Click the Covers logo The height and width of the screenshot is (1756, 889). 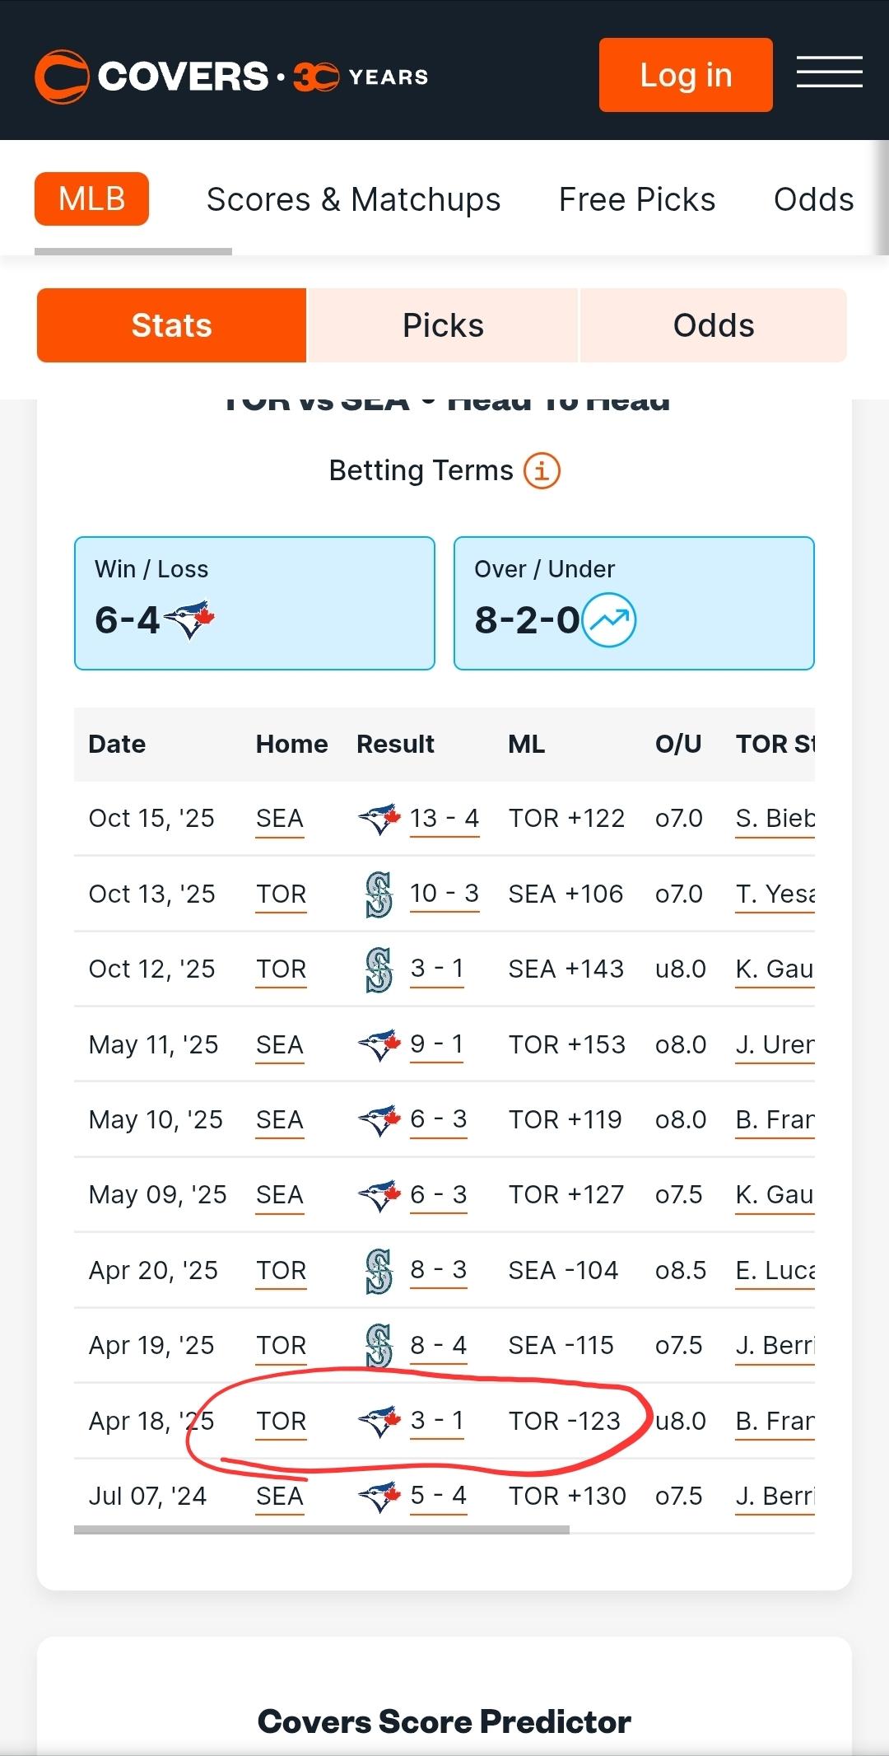point(230,77)
